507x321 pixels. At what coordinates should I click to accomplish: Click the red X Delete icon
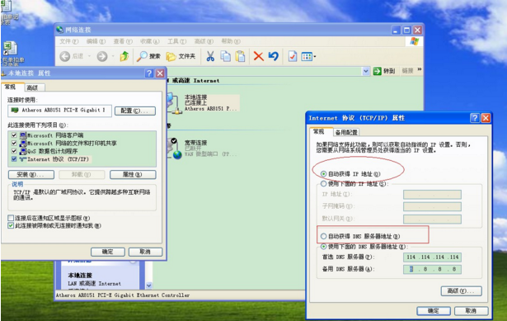pyautogui.click(x=258, y=56)
